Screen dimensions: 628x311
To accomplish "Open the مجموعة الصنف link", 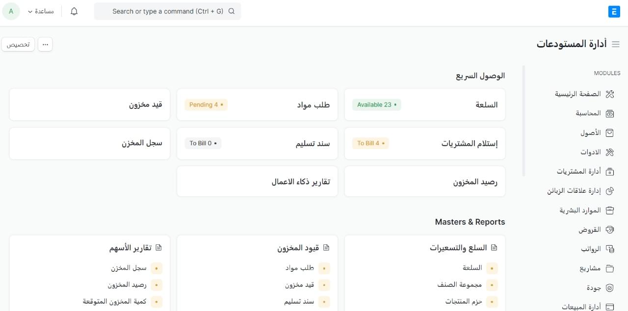I will pos(460,285).
